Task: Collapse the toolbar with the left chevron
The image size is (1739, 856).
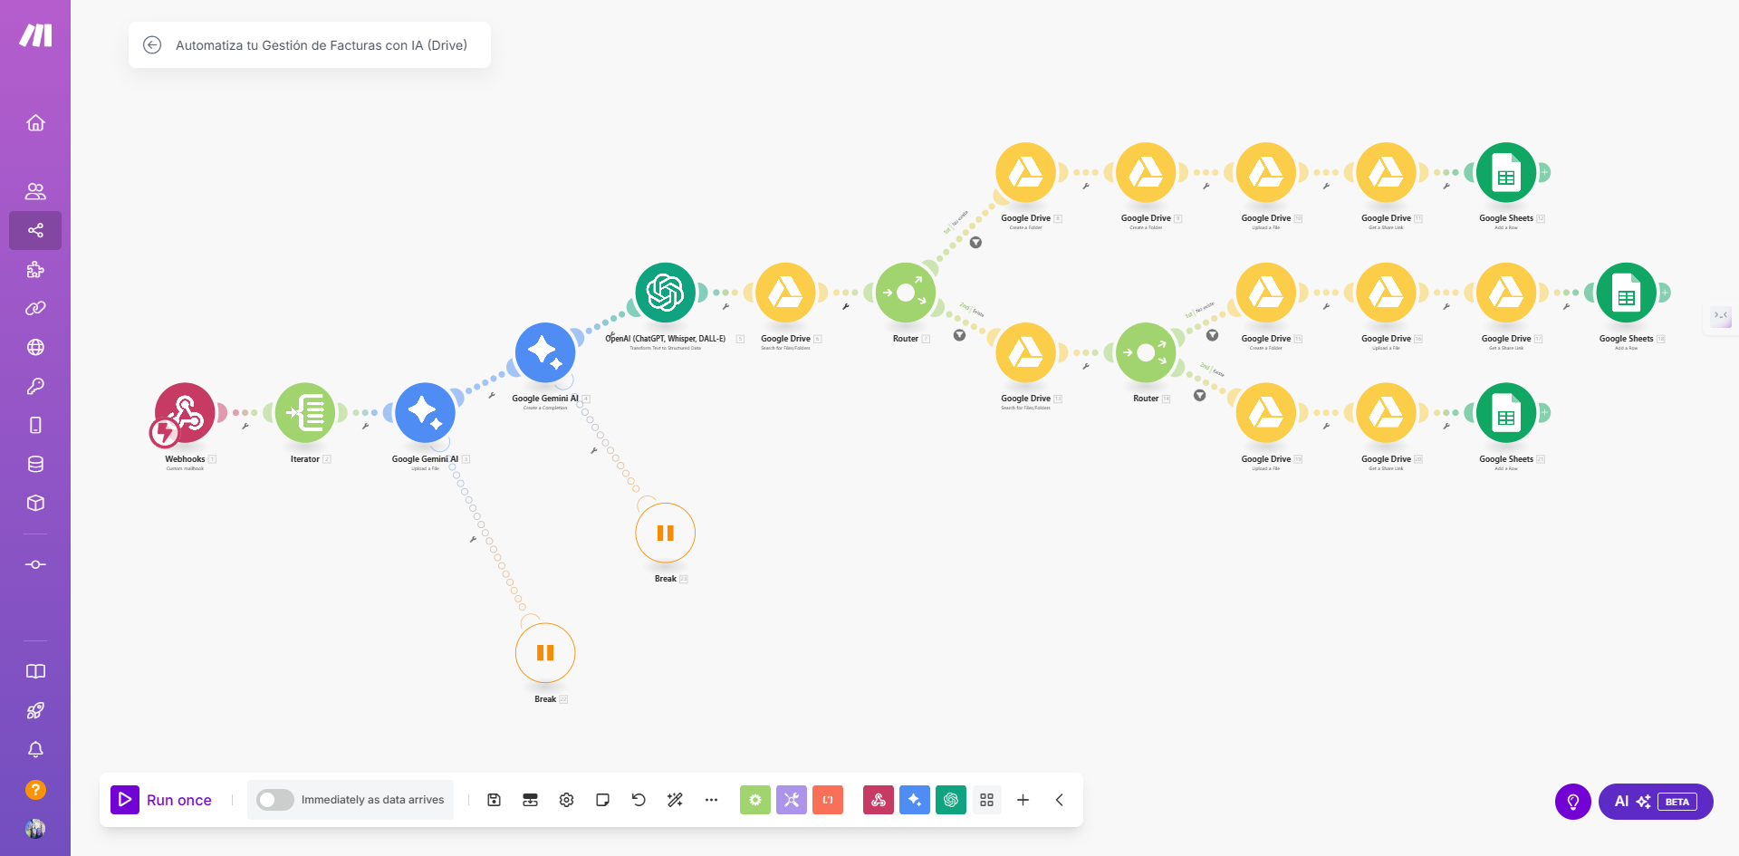Action: [x=1059, y=800]
